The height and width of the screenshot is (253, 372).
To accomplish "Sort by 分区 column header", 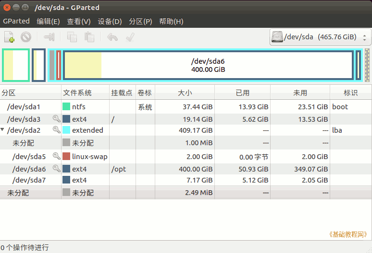I will (31, 92).
